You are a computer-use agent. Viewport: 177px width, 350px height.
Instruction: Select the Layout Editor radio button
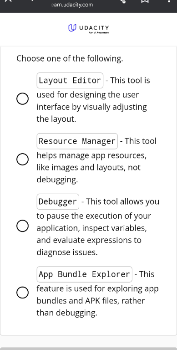[22, 98]
